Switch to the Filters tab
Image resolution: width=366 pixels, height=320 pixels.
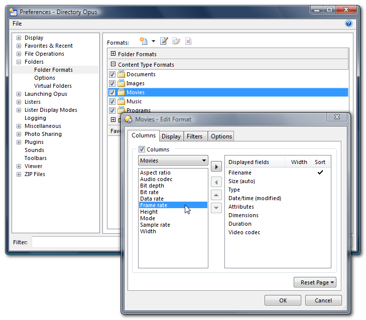[195, 136]
